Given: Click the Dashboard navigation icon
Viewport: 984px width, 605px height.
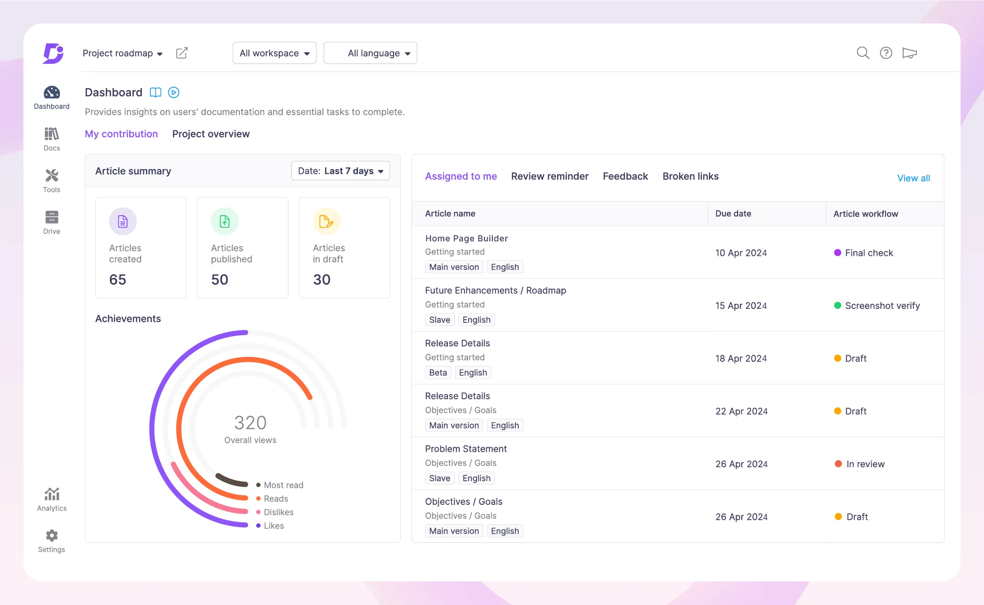Looking at the screenshot, I should click(52, 92).
